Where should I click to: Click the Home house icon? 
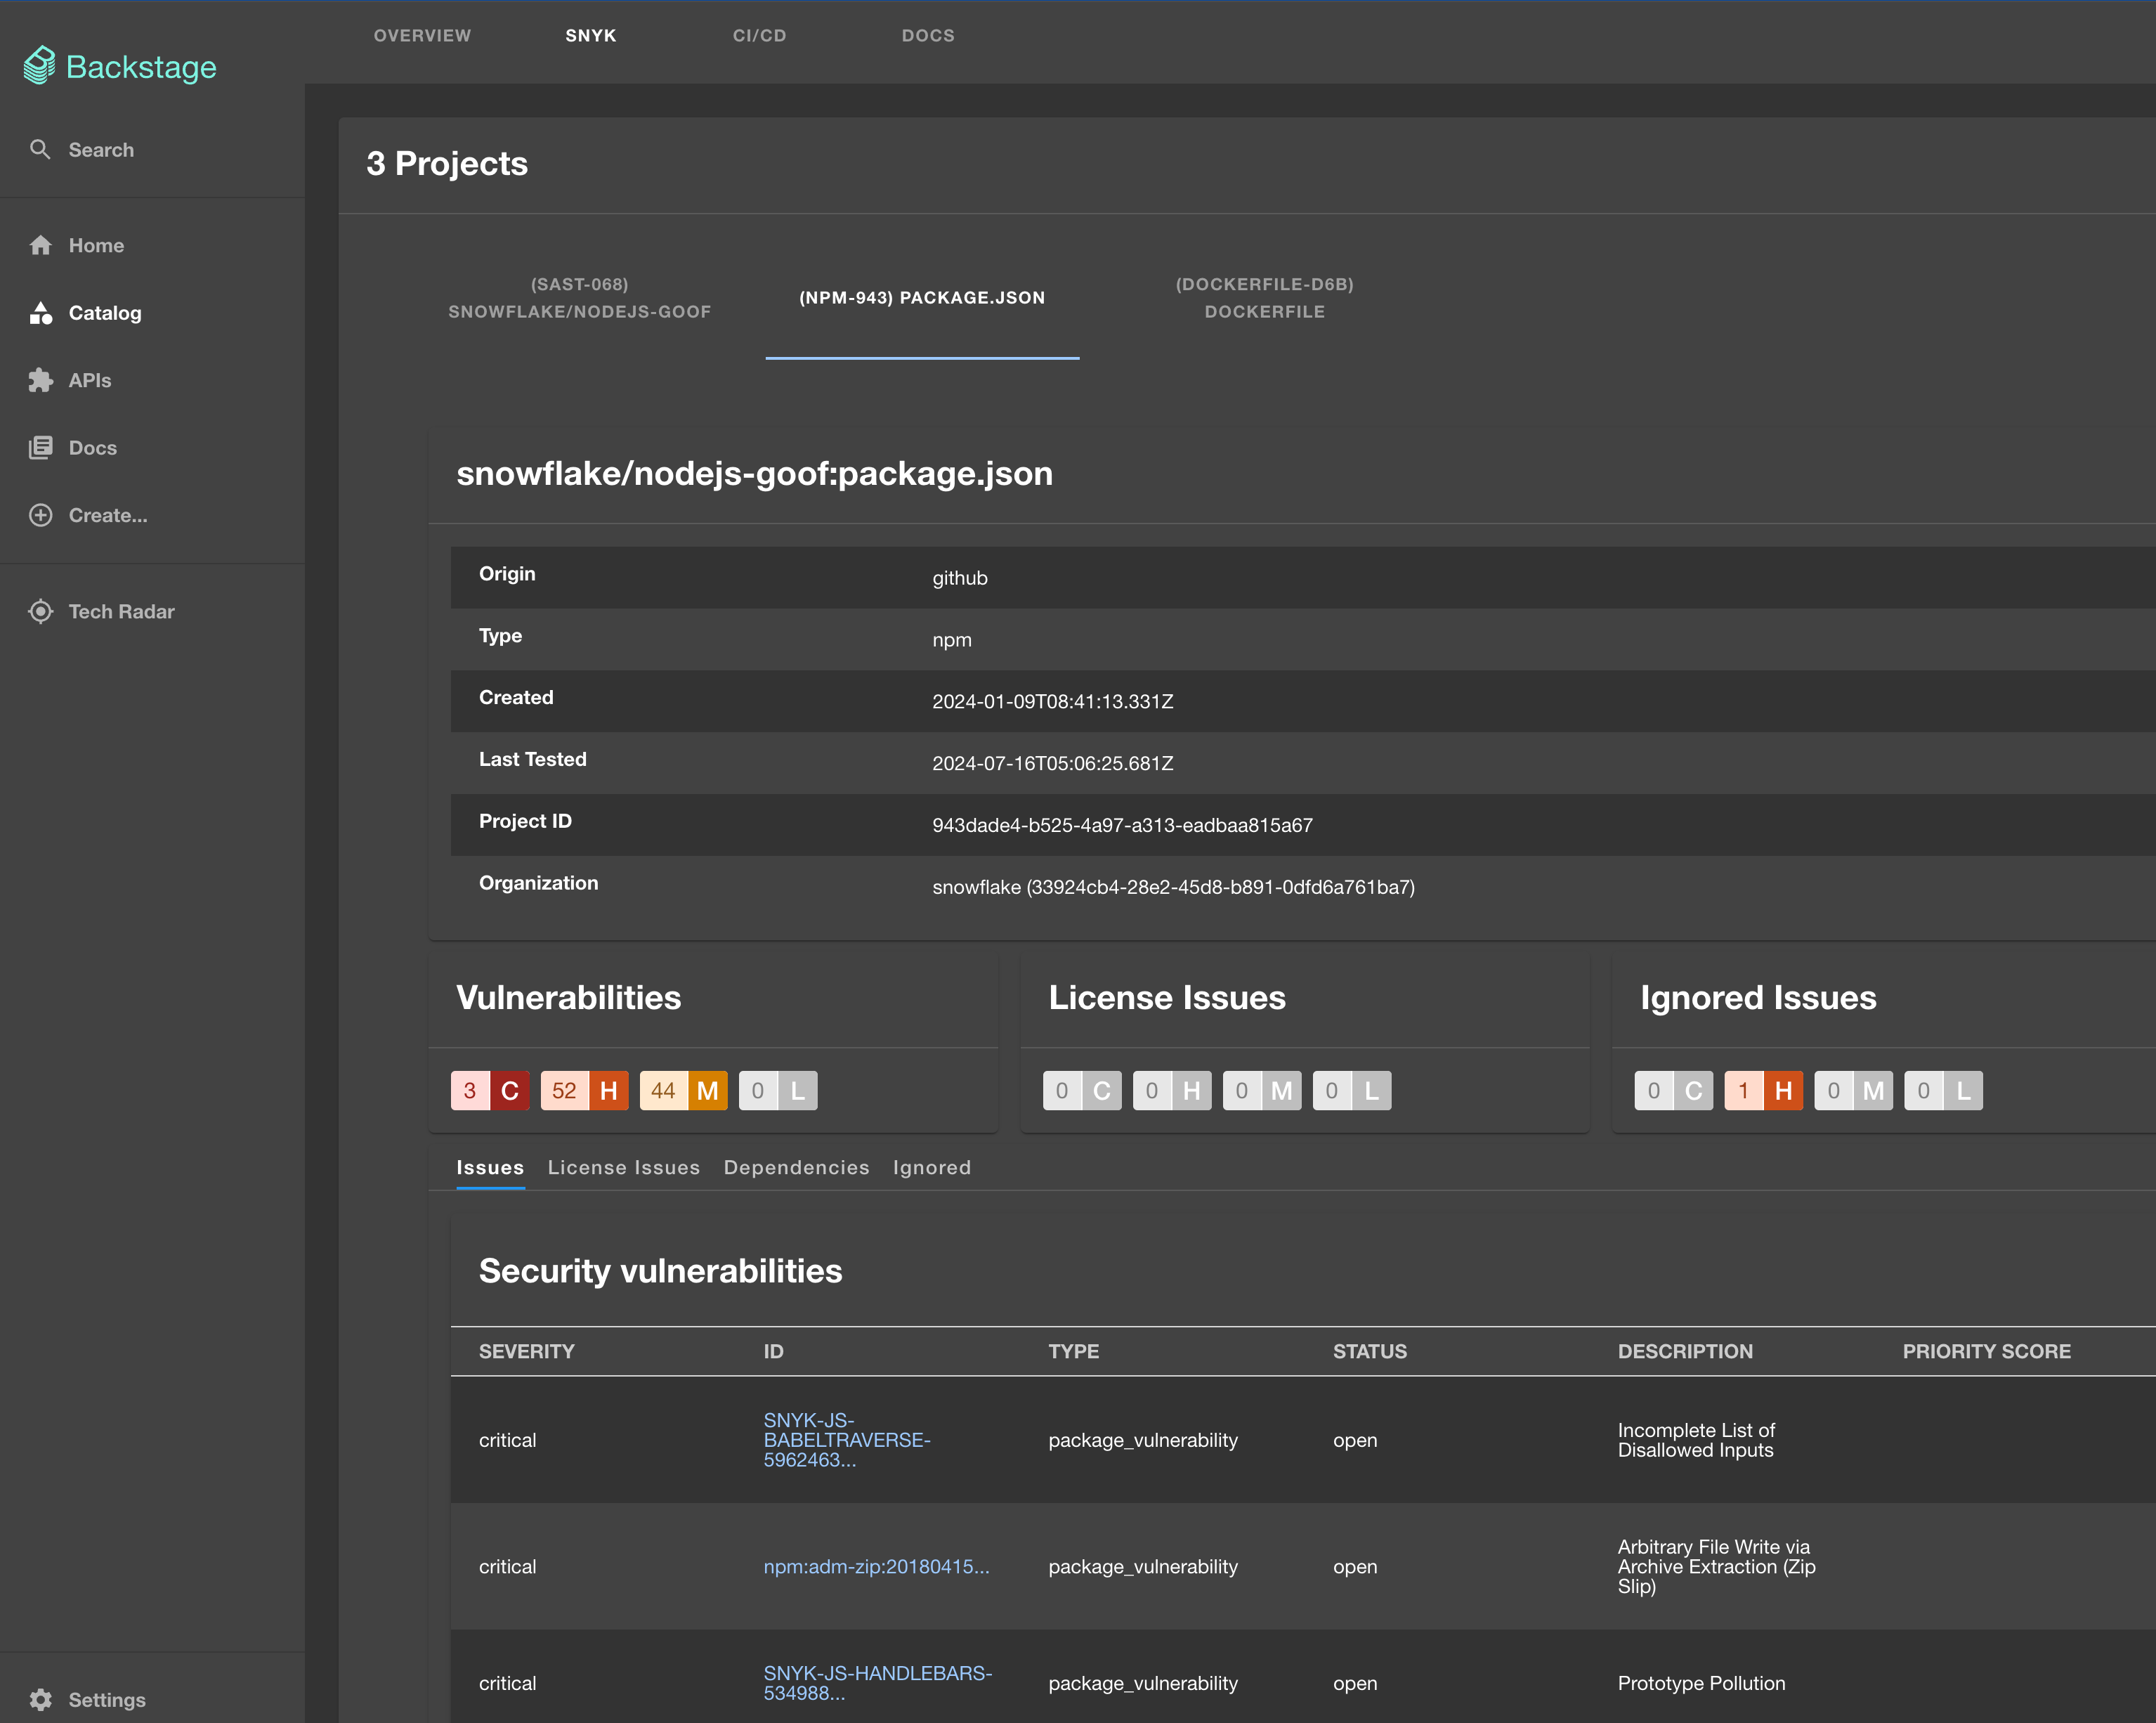[x=40, y=246]
